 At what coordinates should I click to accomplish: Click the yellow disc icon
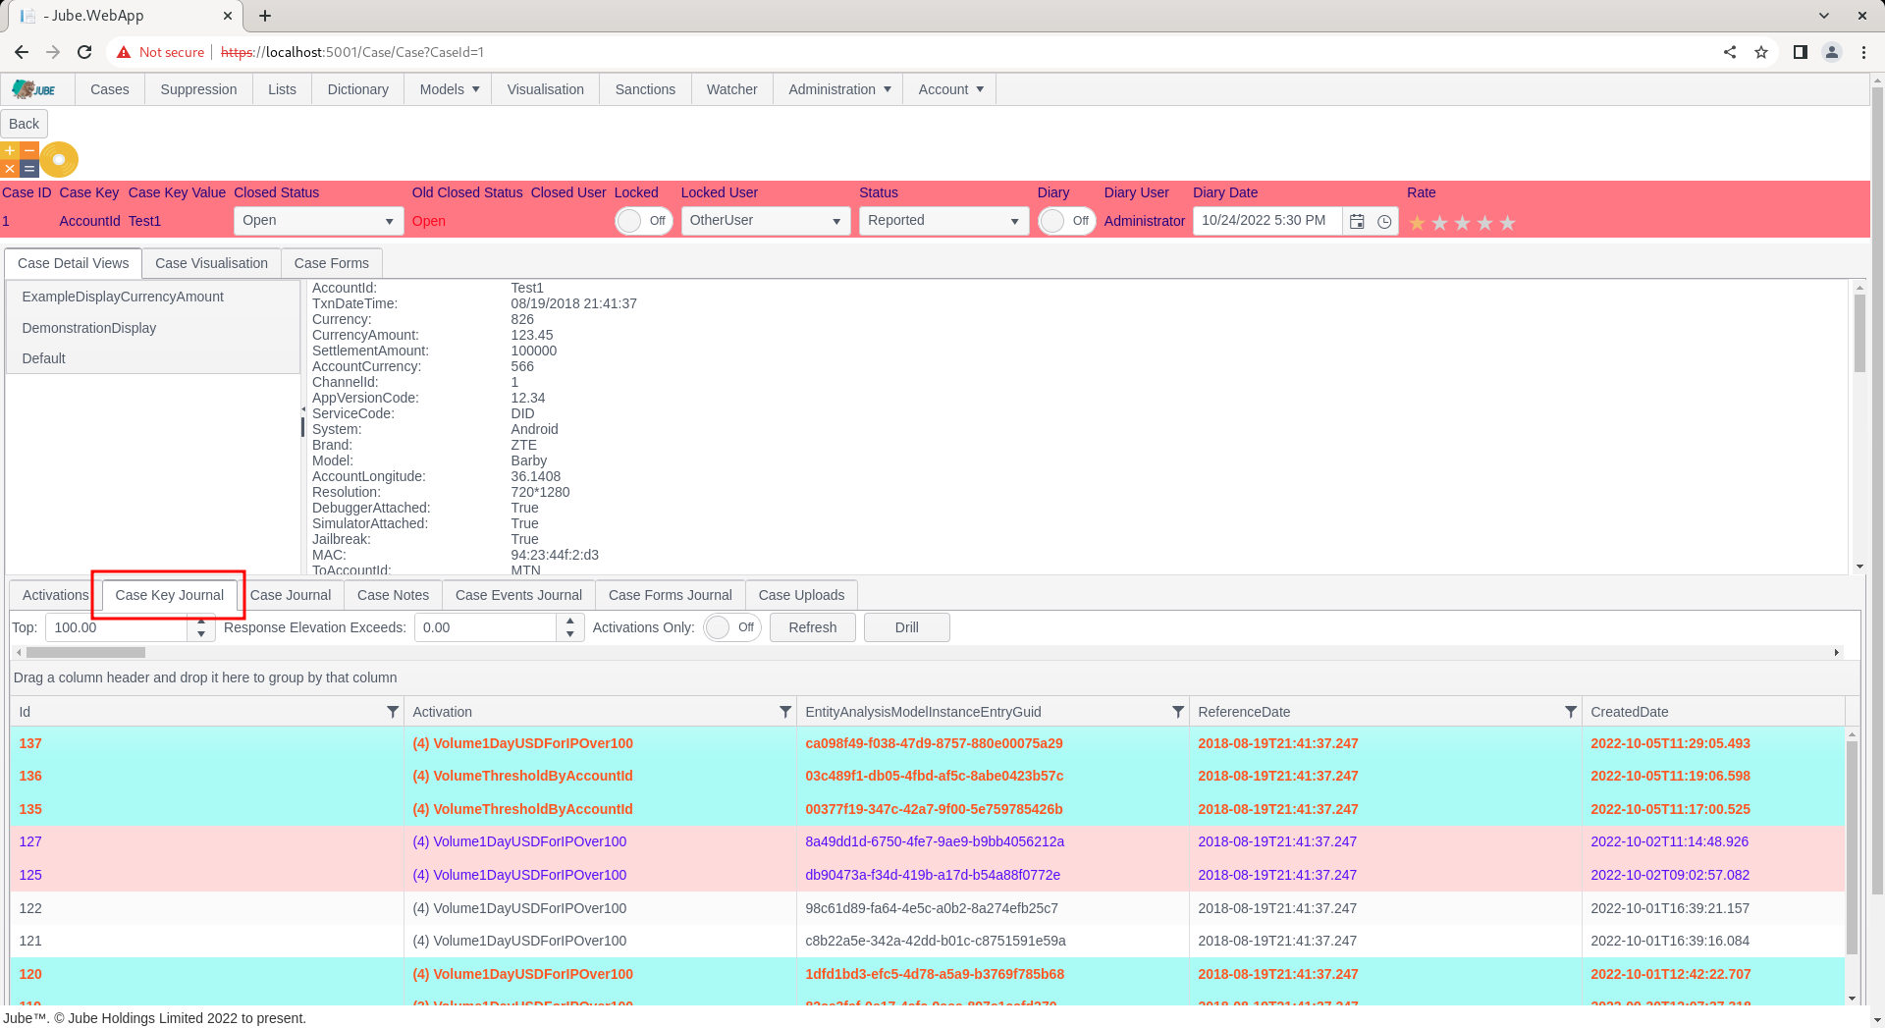point(60,159)
